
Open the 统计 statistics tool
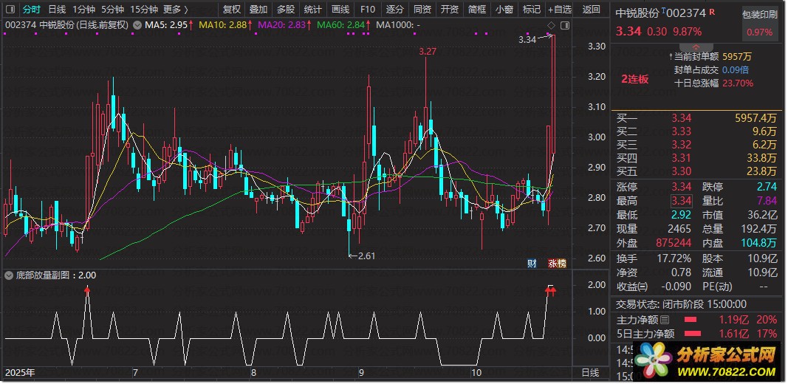tap(312, 9)
